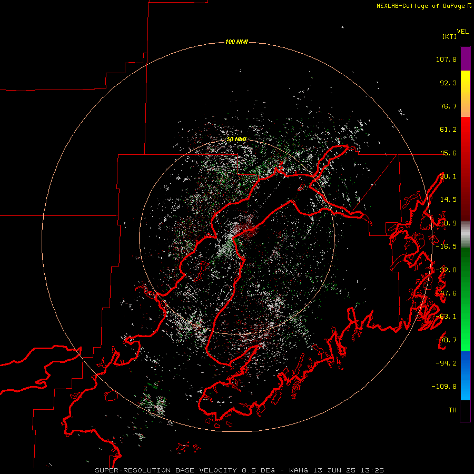The image size is (474, 474).
Task: Click the KAHG 13 JUN 25 13:25 timestamp
Action: coord(337,470)
